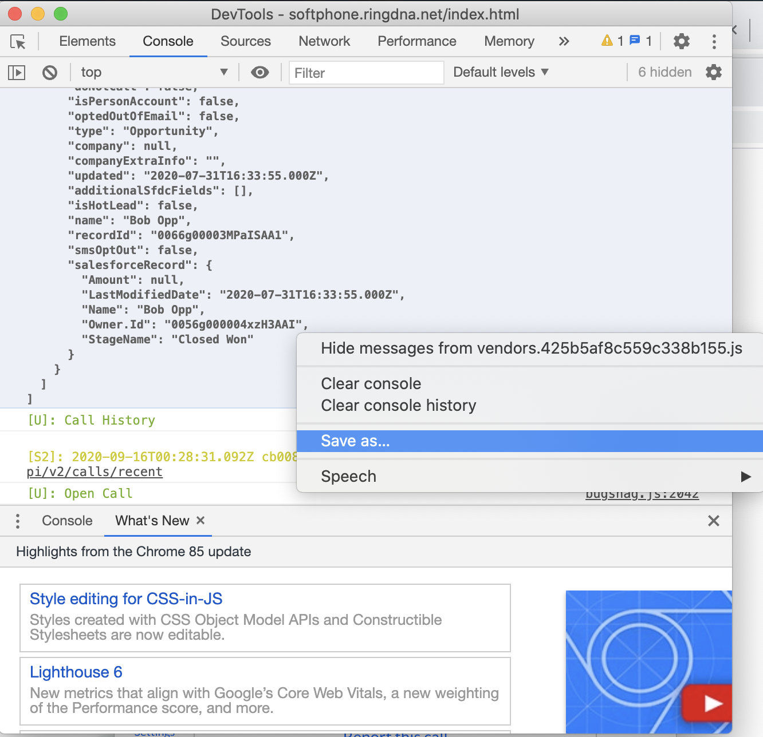
Task: Open console settings gear beside hidden count
Action: (713, 72)
